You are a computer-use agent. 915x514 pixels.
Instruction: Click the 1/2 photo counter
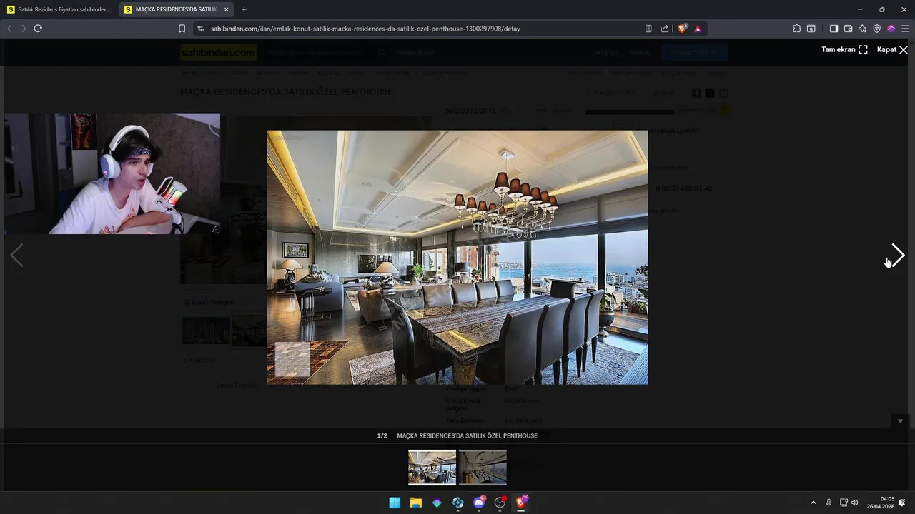(382, 435)
